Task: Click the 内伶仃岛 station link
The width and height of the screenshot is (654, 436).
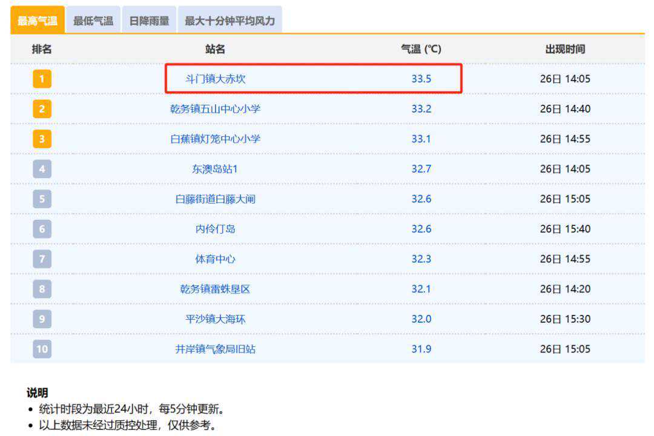Action: 216,229
